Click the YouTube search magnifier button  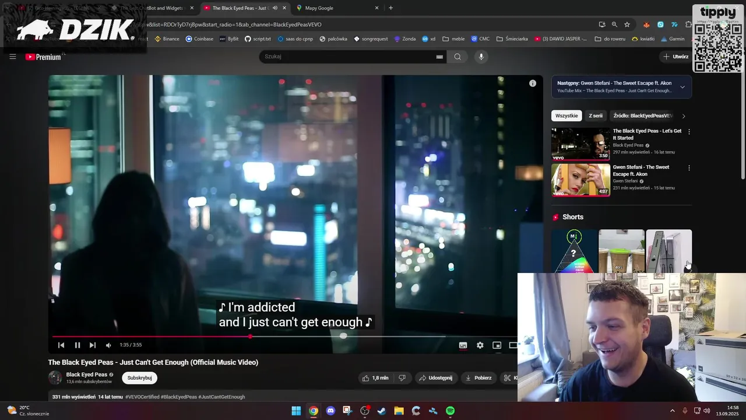click(458, 57)
